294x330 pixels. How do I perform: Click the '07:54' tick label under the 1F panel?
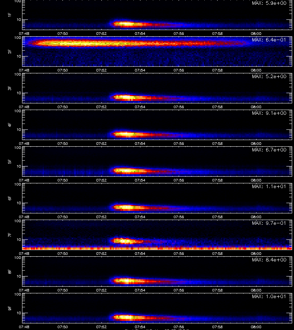pyautogui.click(x=140, y=34)
